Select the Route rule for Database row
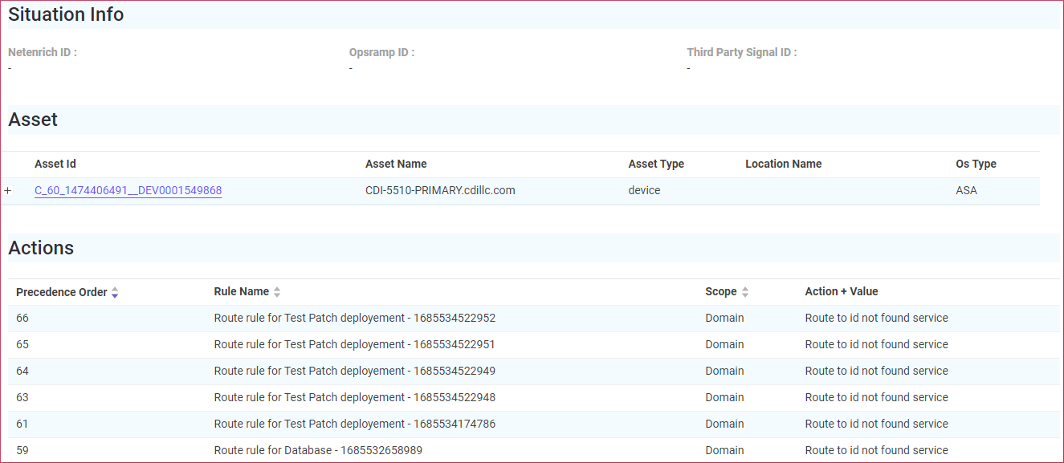Image resolution: width=1064 pixels, height=463 pixels. coord(318,450)
